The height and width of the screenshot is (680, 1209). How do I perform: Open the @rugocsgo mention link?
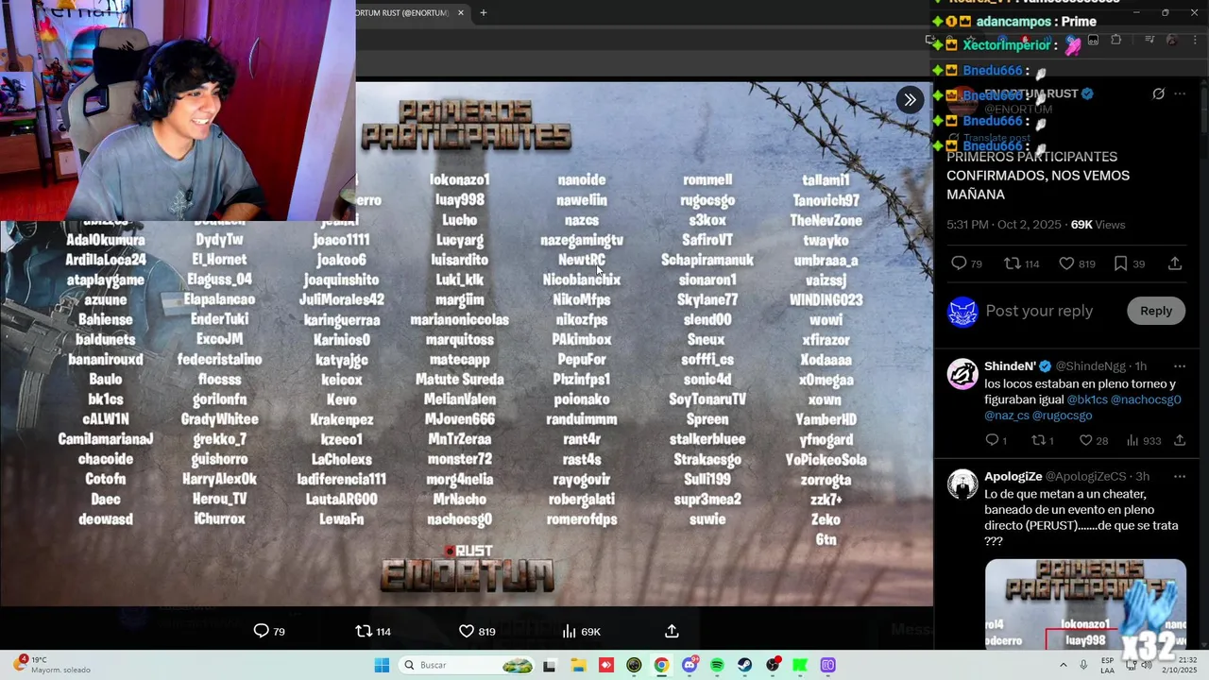1063,416
